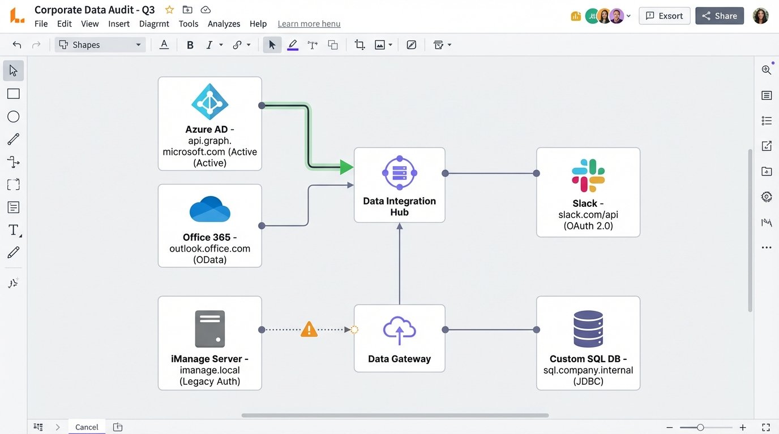
Task: Select the arrow selection tool
Action: pos(14,70)
